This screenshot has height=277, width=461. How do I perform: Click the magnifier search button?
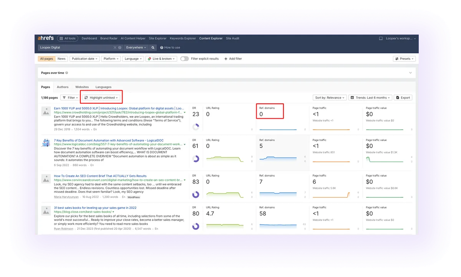pyautogui.click(x=153, y=48)
